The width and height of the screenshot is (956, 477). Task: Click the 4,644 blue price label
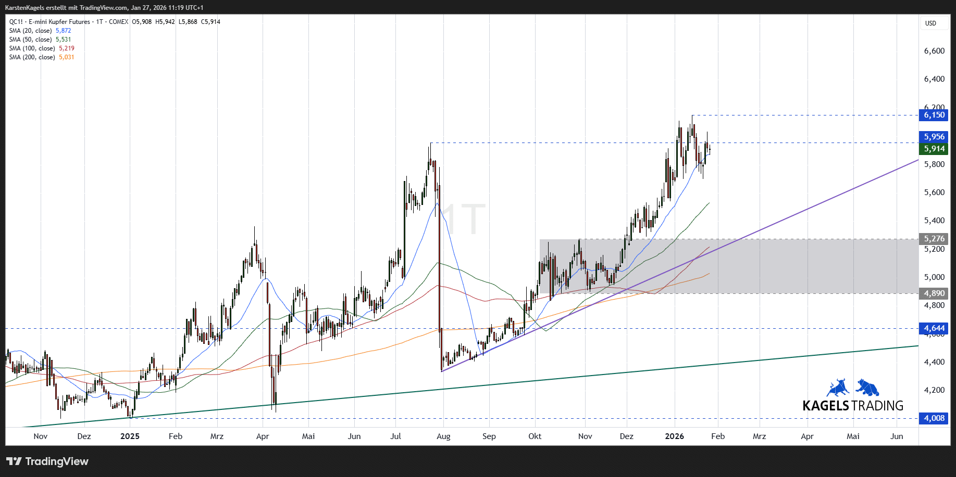934,328
